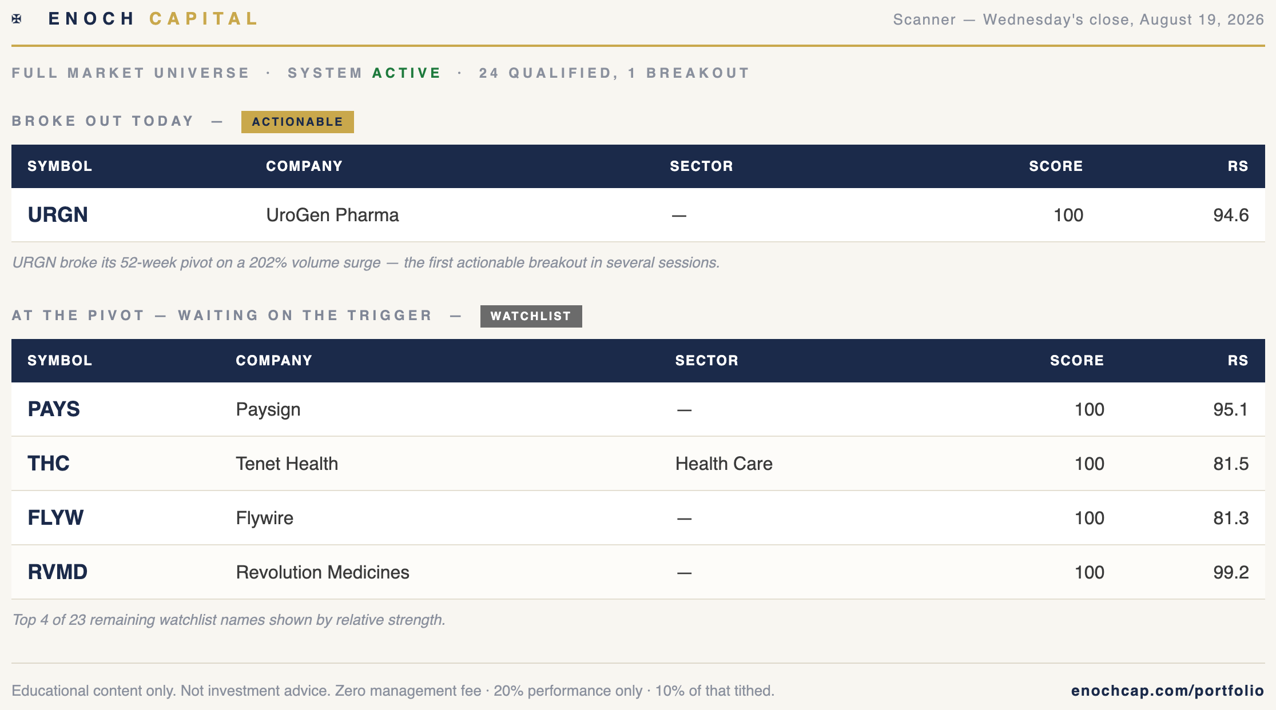This screenshot has height=710, width=1276.
Task: Click the AT THE PIVOT section heading
Action: tap(222, 316)
